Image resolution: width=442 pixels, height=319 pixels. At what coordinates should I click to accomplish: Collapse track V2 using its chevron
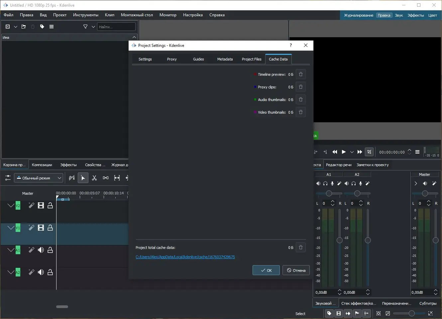[11, 206]
